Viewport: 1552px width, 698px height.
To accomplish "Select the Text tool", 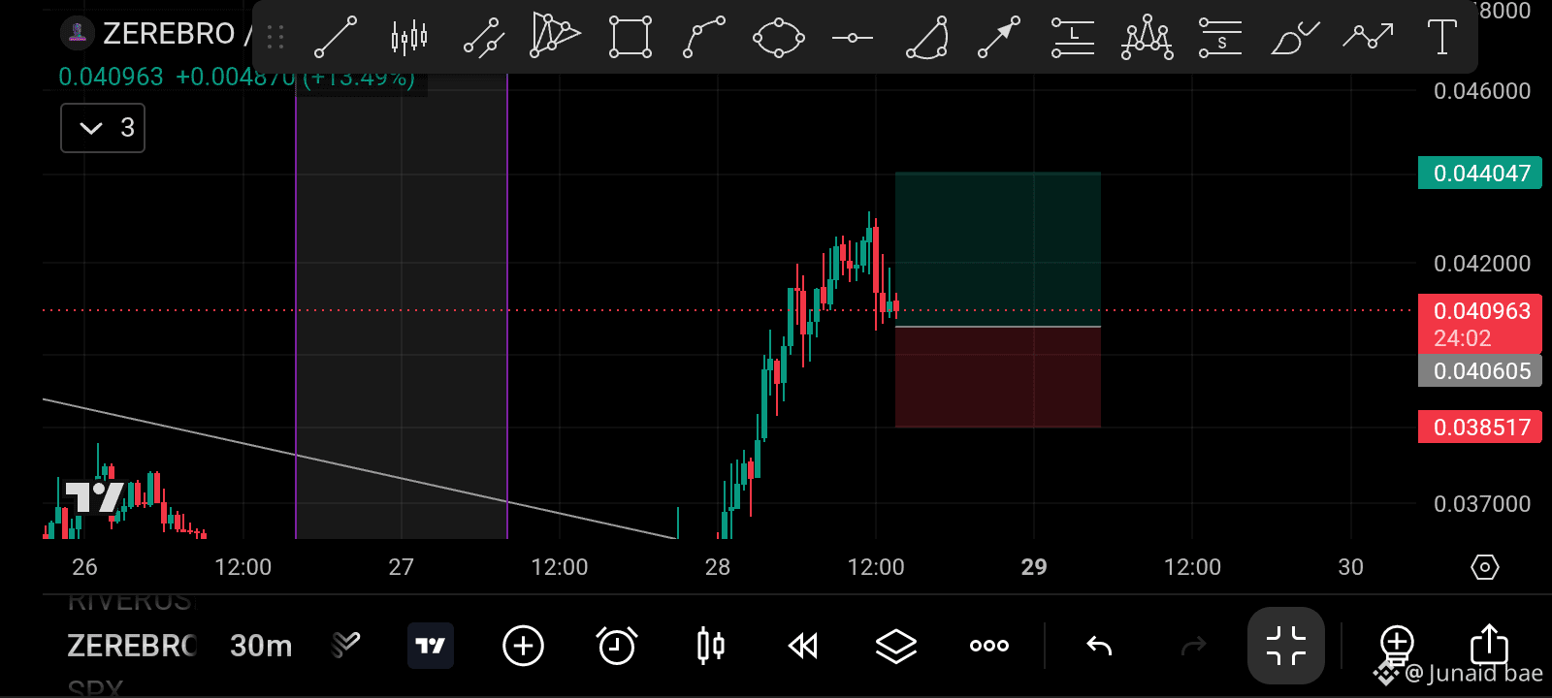I will coord(1442,37).
